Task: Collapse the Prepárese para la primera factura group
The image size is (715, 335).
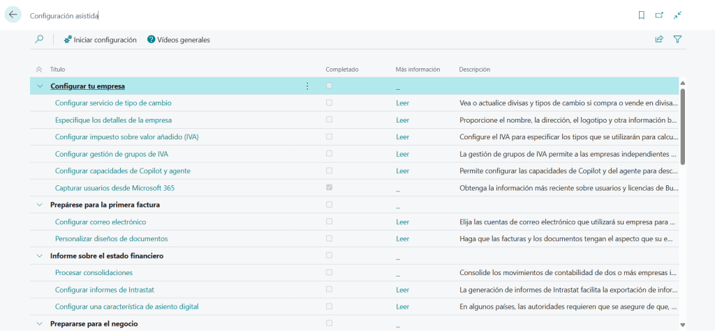Action: click(x=40, y=205)
